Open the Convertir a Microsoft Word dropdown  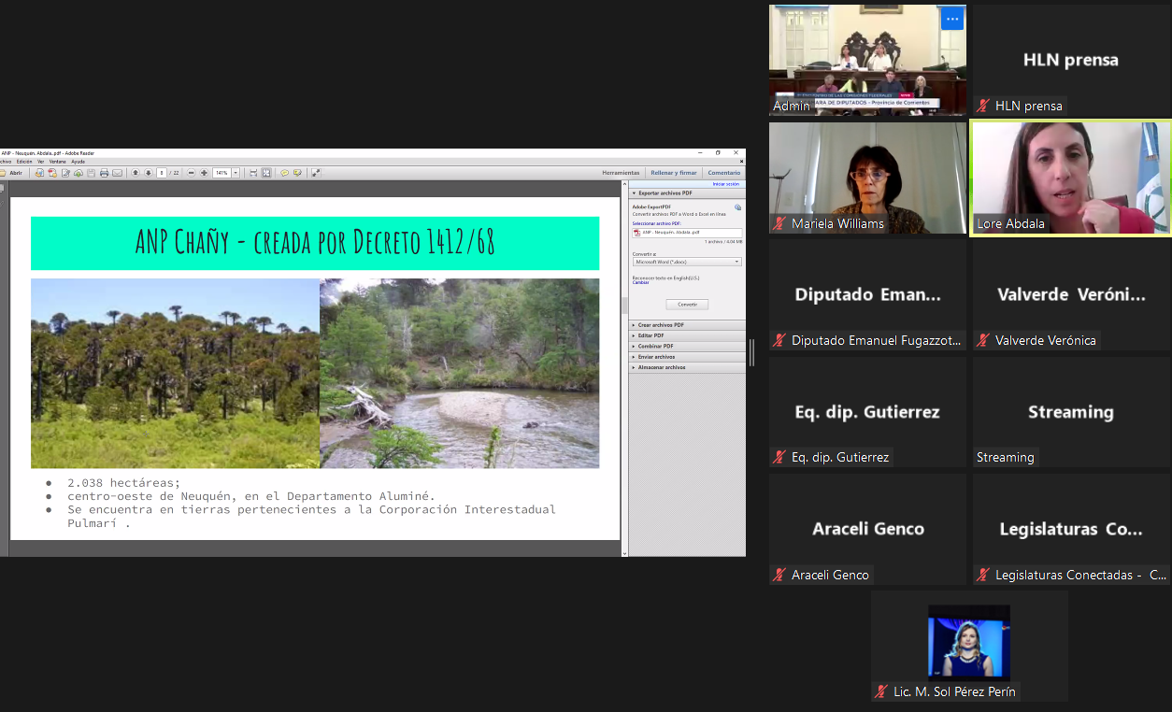coord(687,262)
